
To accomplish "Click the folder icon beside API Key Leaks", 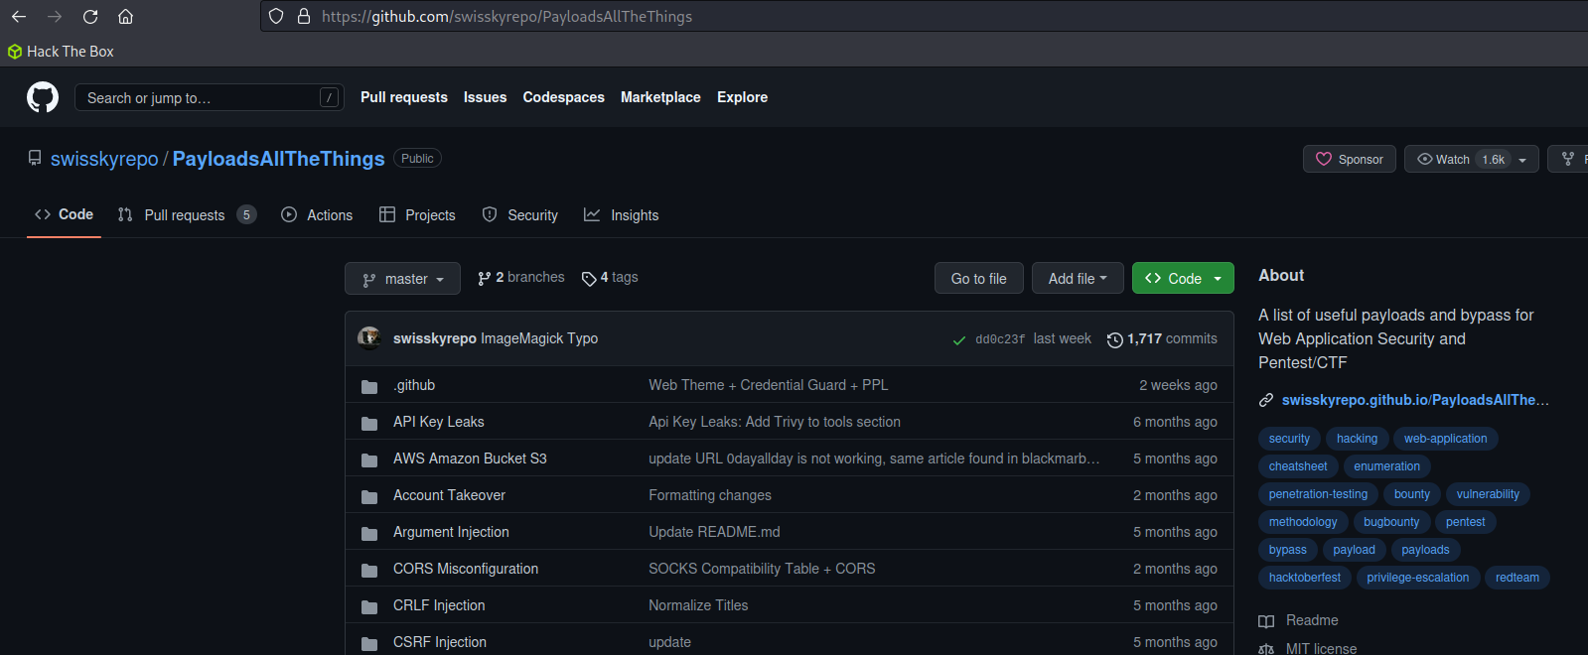I will (369, 423).
